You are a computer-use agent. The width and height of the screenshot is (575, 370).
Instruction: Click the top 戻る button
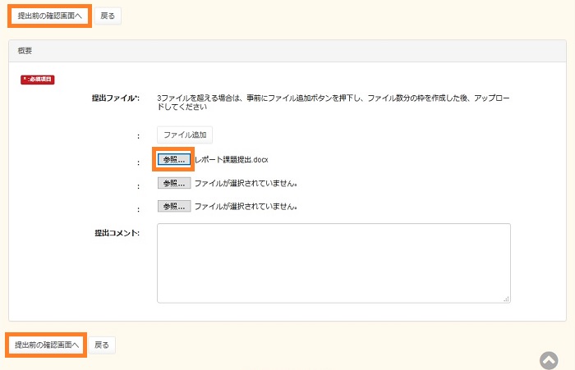(x=108, y=16)
